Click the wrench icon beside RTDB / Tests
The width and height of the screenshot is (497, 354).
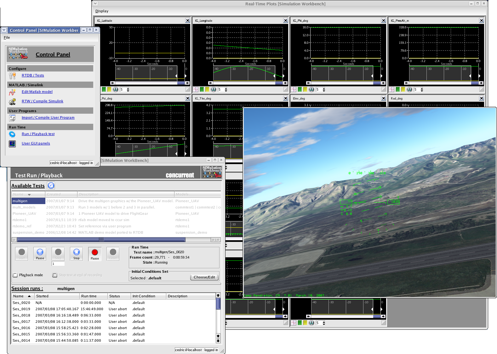[x=12, y=76]
